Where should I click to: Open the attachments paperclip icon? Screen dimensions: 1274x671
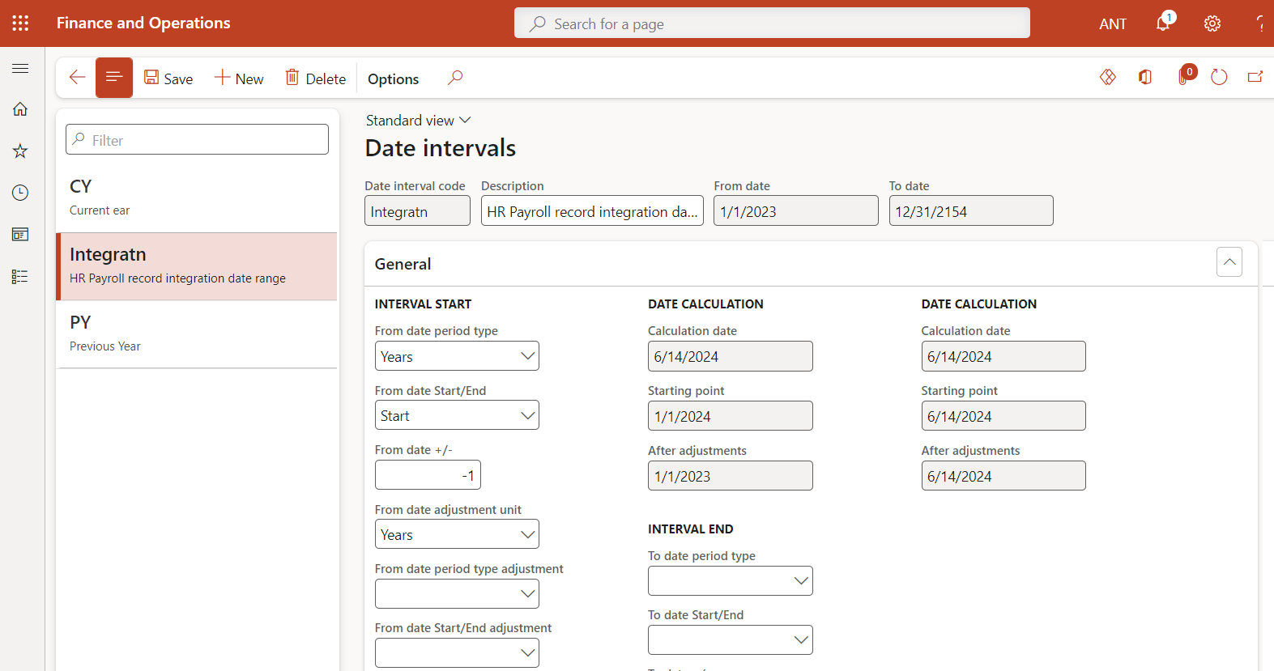point(1184,77)
